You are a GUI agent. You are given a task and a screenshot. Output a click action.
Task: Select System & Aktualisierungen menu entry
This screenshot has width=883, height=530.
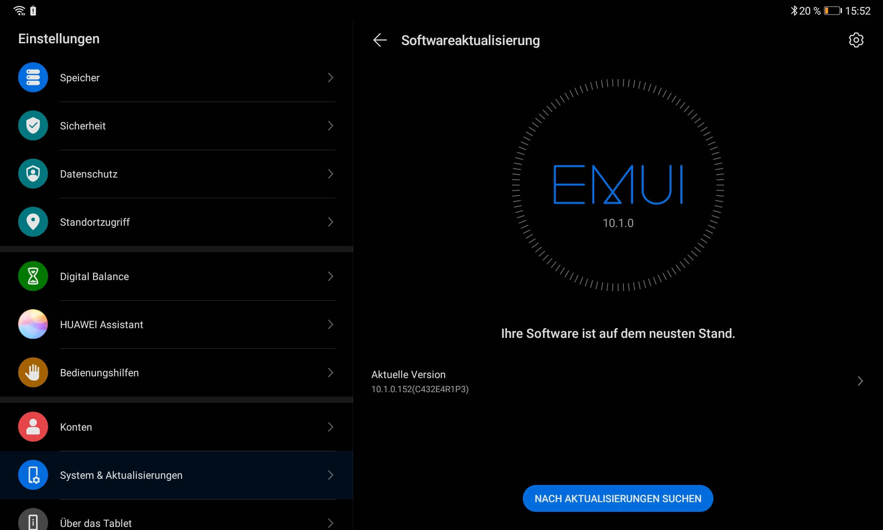point(177,475)
